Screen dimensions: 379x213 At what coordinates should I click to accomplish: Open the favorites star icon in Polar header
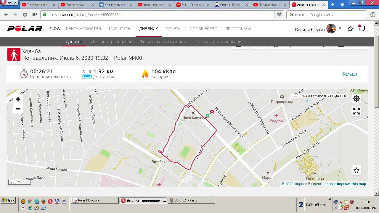(x=350, y=29)
